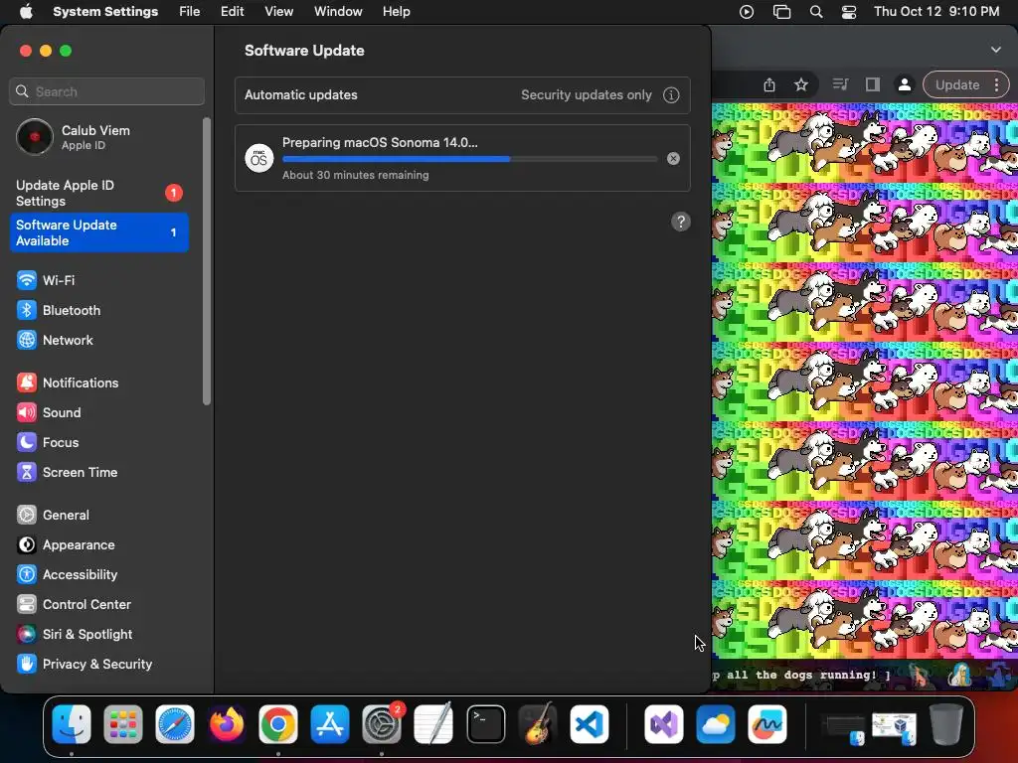Click the sidebar scrollbar
Viewport: 1018px width, 763px height.
(x=207, y=261)
